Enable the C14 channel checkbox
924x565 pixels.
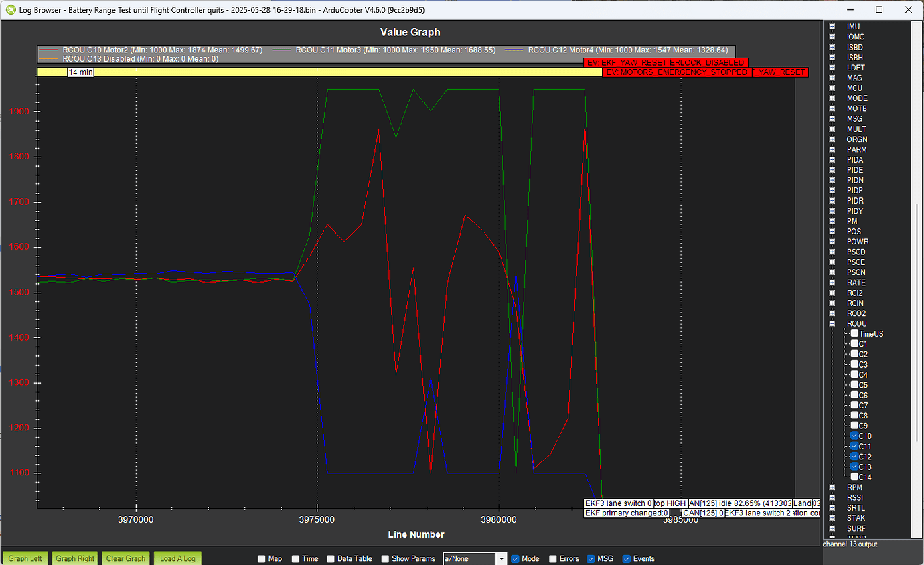pos(854,477)
